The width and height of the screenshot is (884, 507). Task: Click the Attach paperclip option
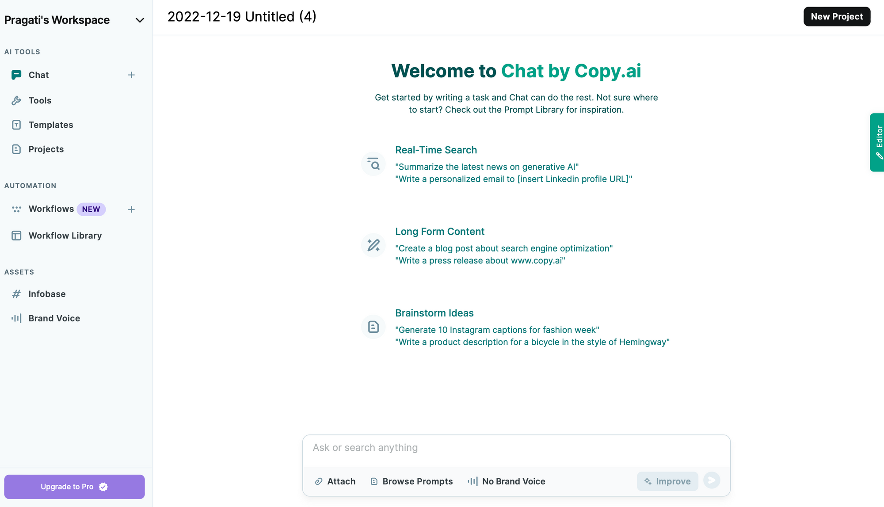[335, 481]
